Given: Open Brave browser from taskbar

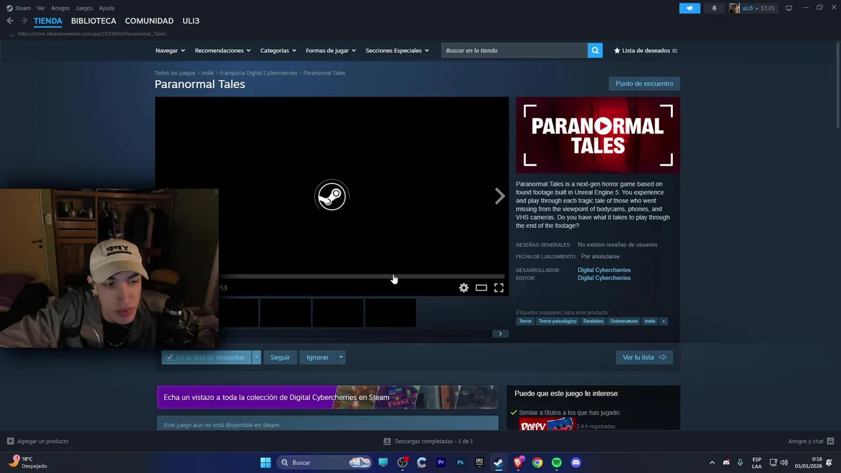Looking at the screenshot, I should 518,462.
